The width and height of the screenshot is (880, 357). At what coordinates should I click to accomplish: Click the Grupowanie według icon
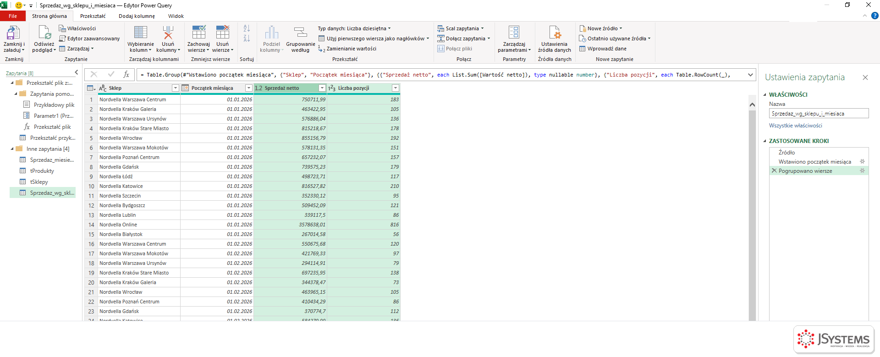tap(300, 33)
